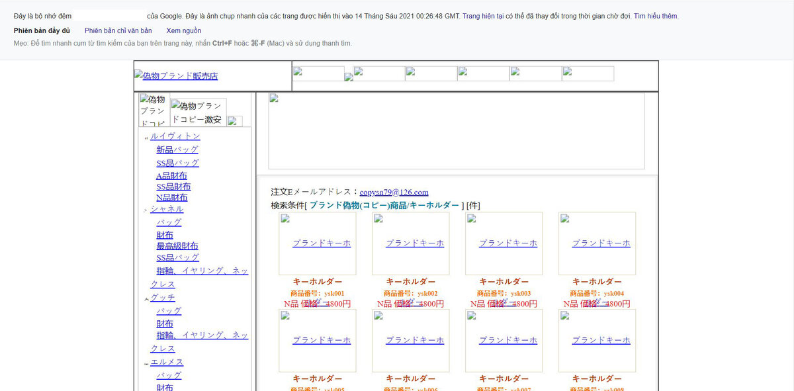Click the キーホルダー title above ysk002
794x391 pixels.
(411, 282)
